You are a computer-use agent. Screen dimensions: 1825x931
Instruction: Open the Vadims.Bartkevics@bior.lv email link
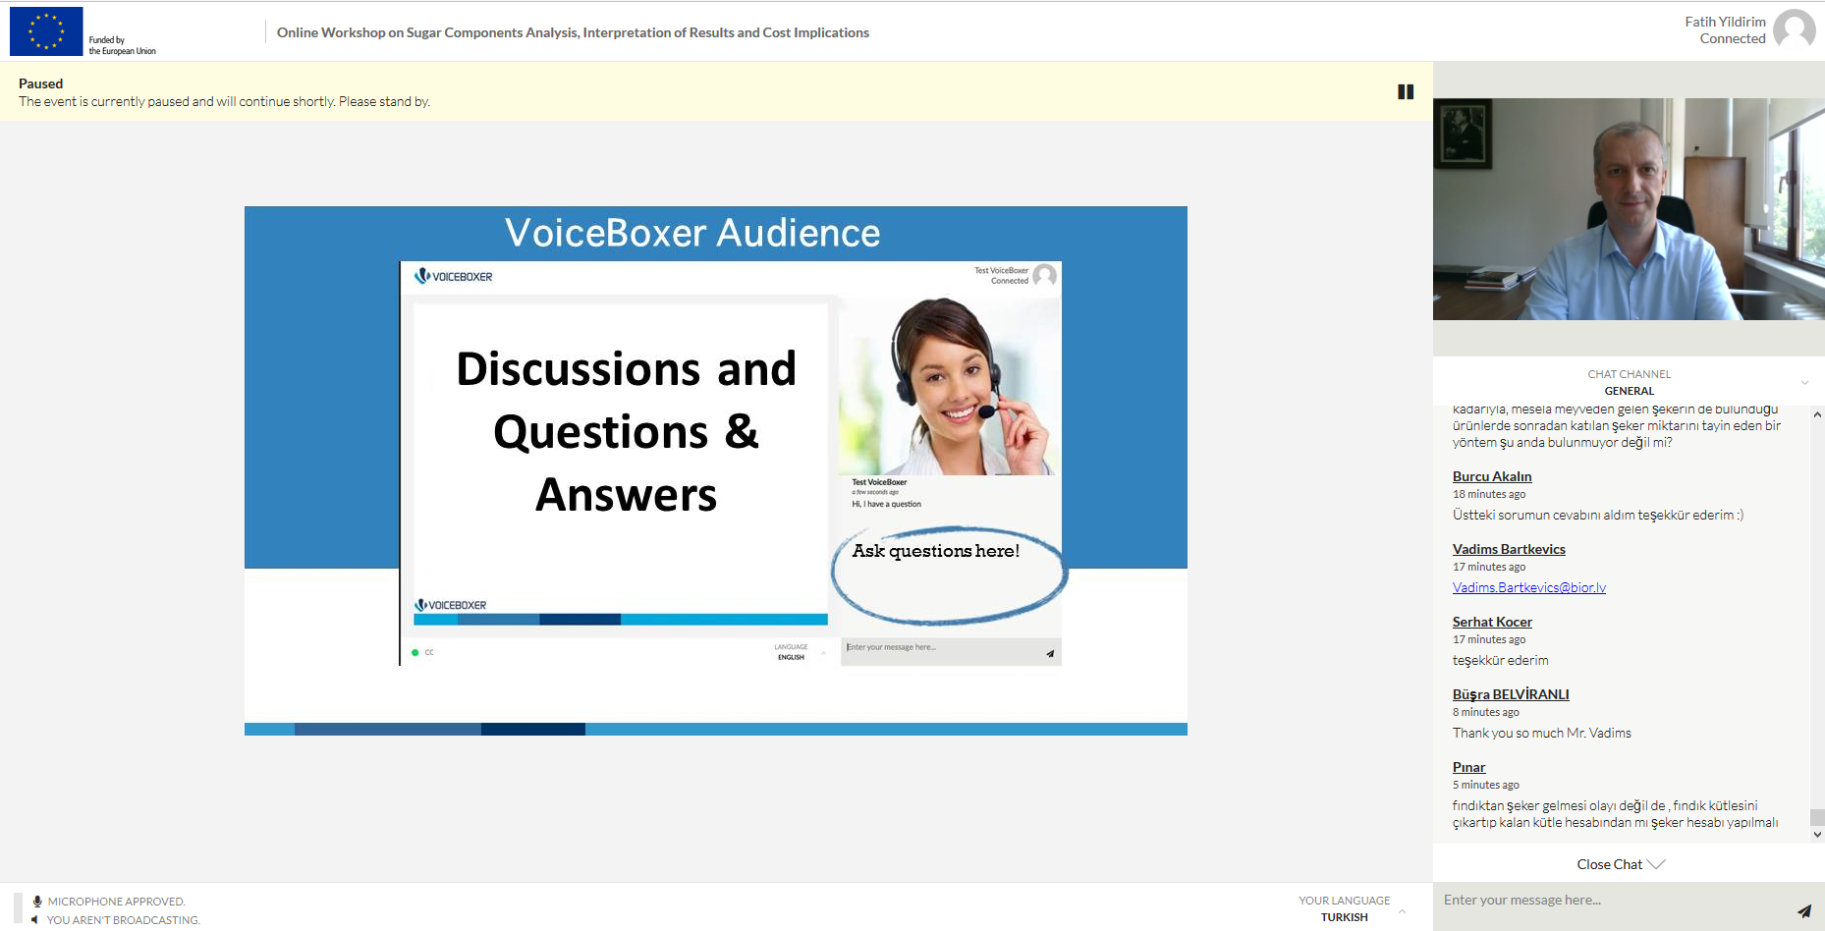(1528, 587)
